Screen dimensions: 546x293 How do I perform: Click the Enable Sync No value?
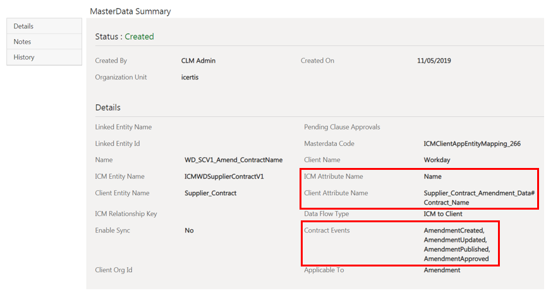(189, 230)
